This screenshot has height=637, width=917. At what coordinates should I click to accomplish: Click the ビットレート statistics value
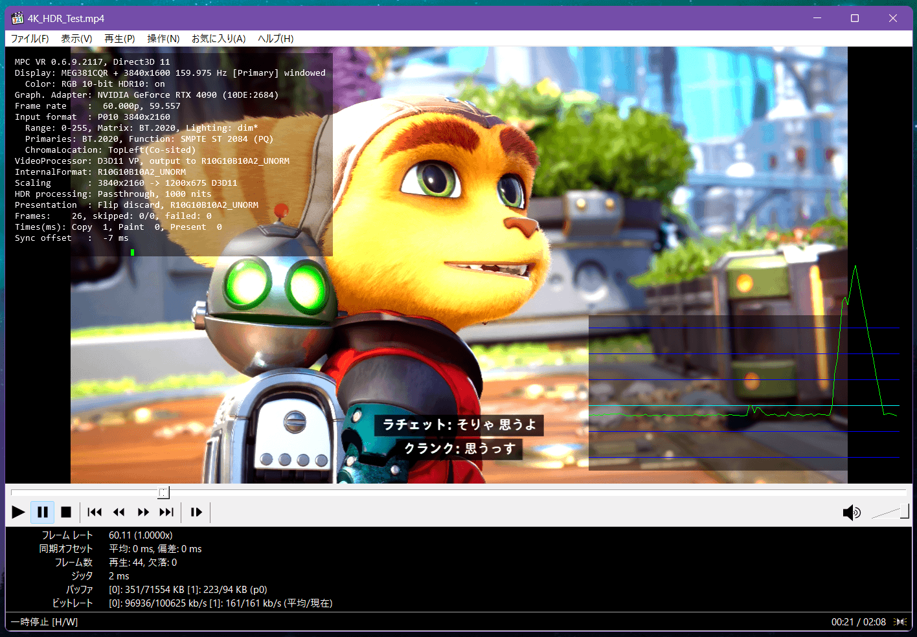click(220, 603)
